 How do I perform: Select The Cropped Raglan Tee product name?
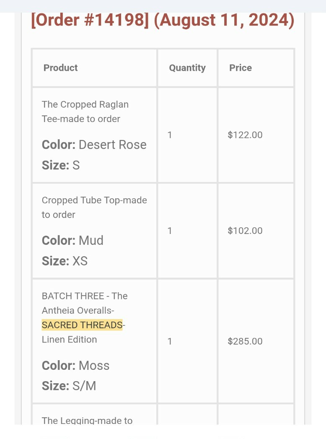[x=85, y=112]
